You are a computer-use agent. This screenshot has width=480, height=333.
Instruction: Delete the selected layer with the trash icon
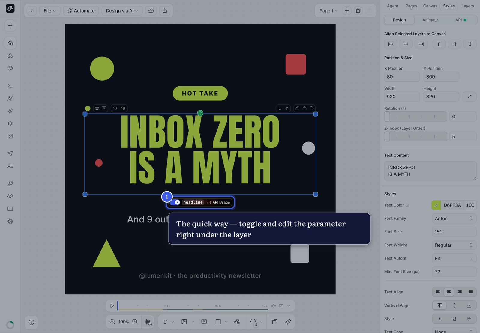(312, 109)
